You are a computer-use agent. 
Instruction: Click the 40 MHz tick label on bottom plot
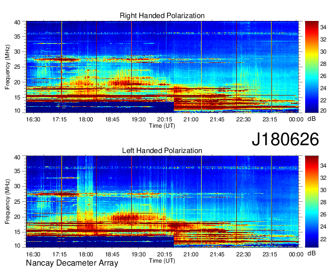[x=17, y=157]
